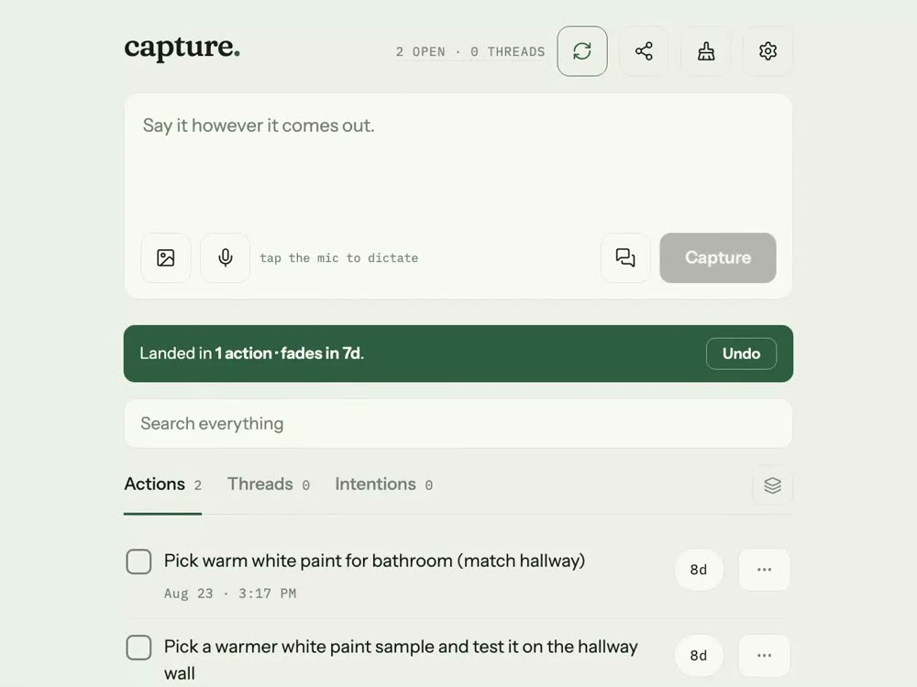The image size is (917, 687).
Task: Click the '2 OPEN · 0 THREADS' status
Action: click(470, 52)
